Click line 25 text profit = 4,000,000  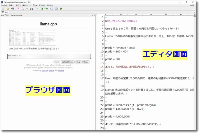pyautogui.click(x=117, y=117)
